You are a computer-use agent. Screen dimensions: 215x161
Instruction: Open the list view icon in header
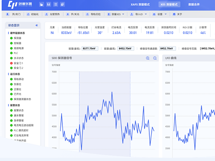click(x=55, y=5)
